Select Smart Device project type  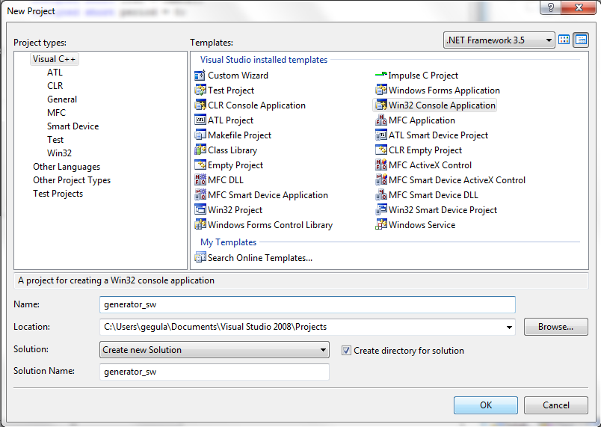pyautogui.click(x=73, y=126)
